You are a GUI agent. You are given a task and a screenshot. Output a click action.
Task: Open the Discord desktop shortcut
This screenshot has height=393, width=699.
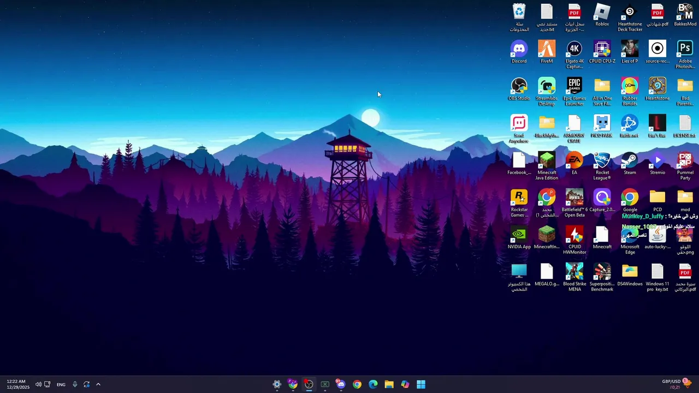pos(519,52)
